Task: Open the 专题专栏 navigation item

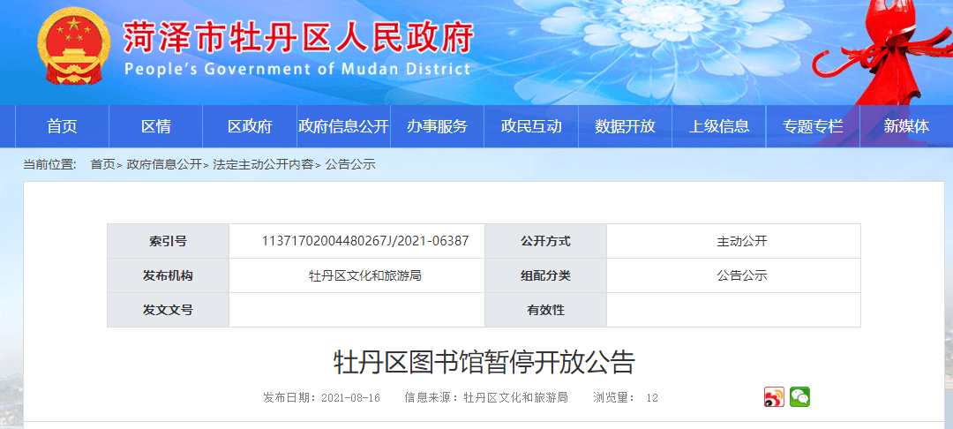Action: click(813, 126)
